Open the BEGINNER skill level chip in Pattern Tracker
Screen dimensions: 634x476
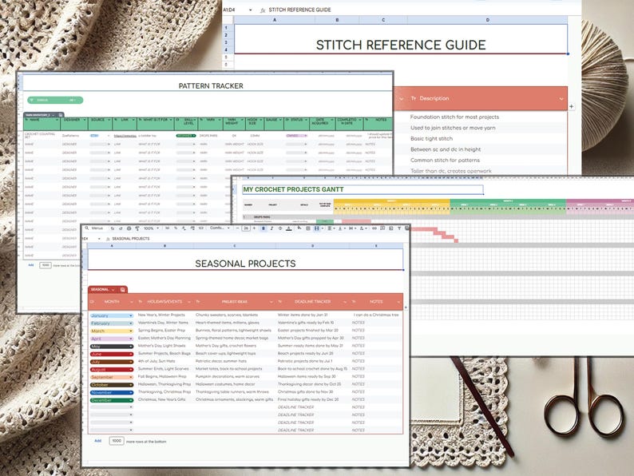[185, 136]
